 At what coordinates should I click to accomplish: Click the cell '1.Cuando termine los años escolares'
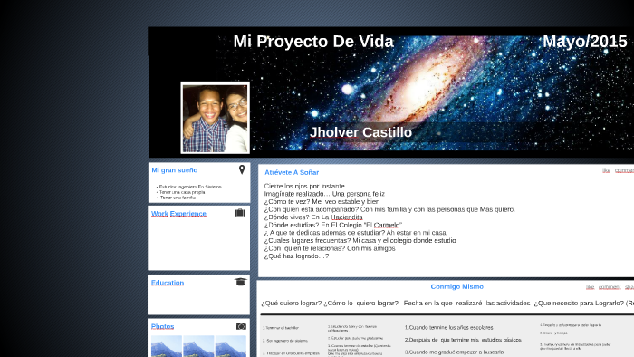449,327
